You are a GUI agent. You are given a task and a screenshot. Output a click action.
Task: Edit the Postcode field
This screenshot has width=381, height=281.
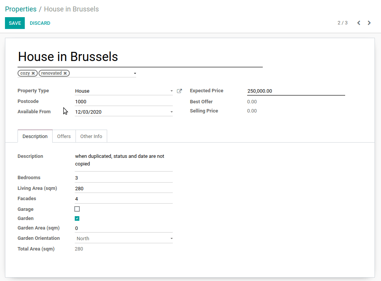tap(123, 102)
